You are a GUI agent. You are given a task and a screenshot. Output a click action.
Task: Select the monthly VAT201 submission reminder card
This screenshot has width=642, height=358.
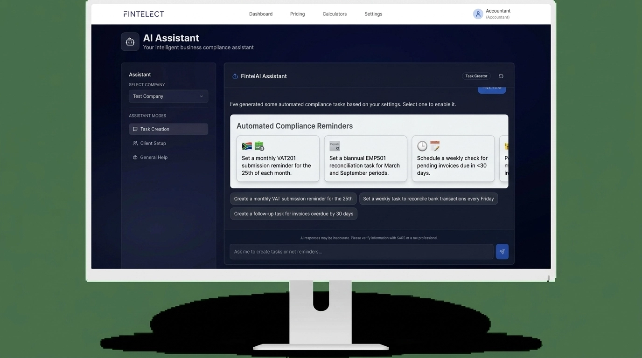tap(278, 158)
